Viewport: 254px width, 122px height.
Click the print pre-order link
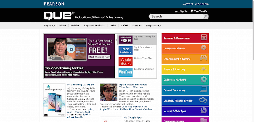pos(91,109)
